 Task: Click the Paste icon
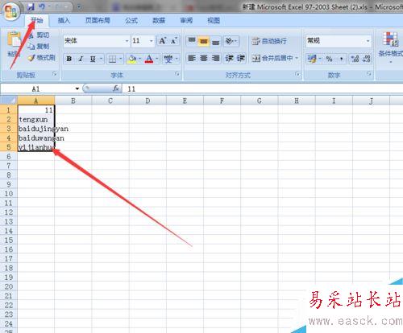coord(14,39)
